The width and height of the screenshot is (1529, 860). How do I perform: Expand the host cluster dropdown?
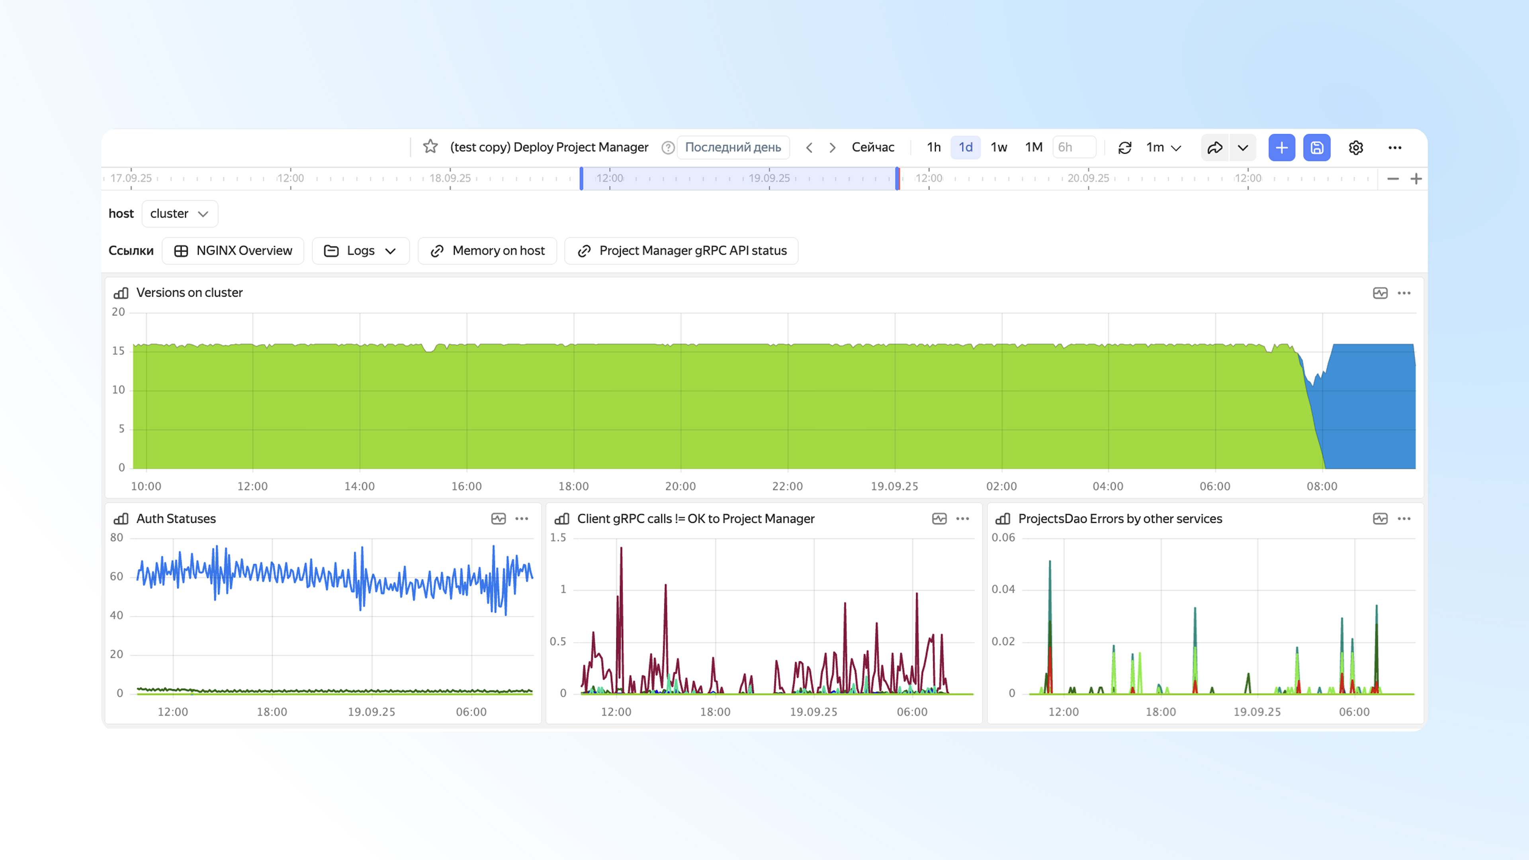[179, 214]
